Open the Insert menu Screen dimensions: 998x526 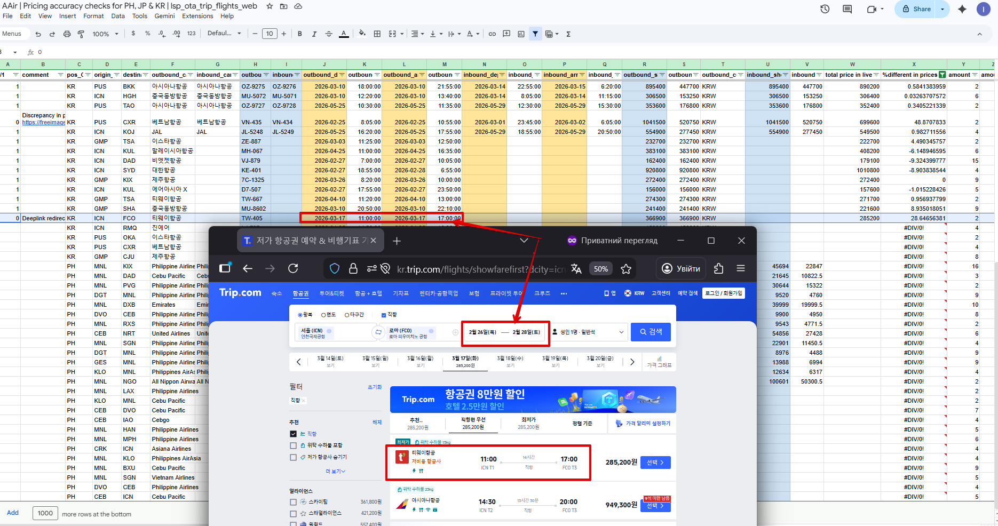coord(68,16)
